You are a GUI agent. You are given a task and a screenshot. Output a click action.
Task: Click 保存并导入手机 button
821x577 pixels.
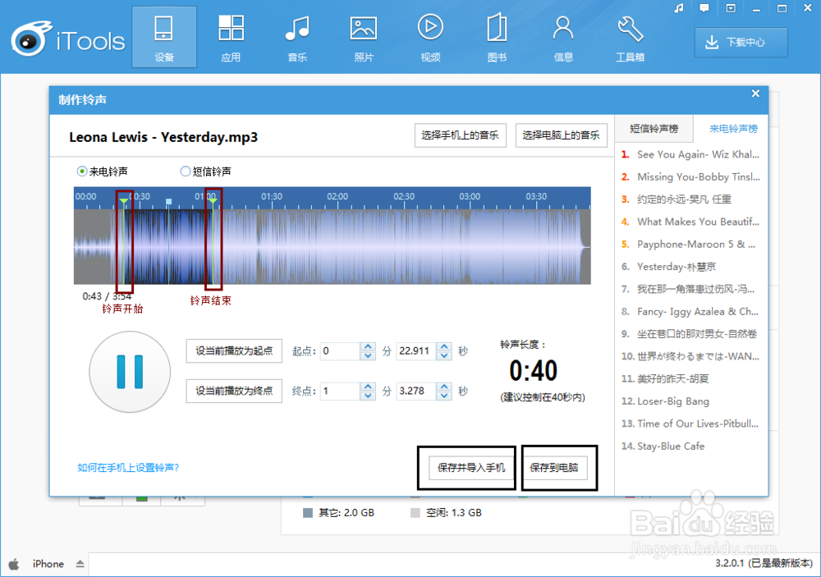pyautogui.click(x=471, y=468)
